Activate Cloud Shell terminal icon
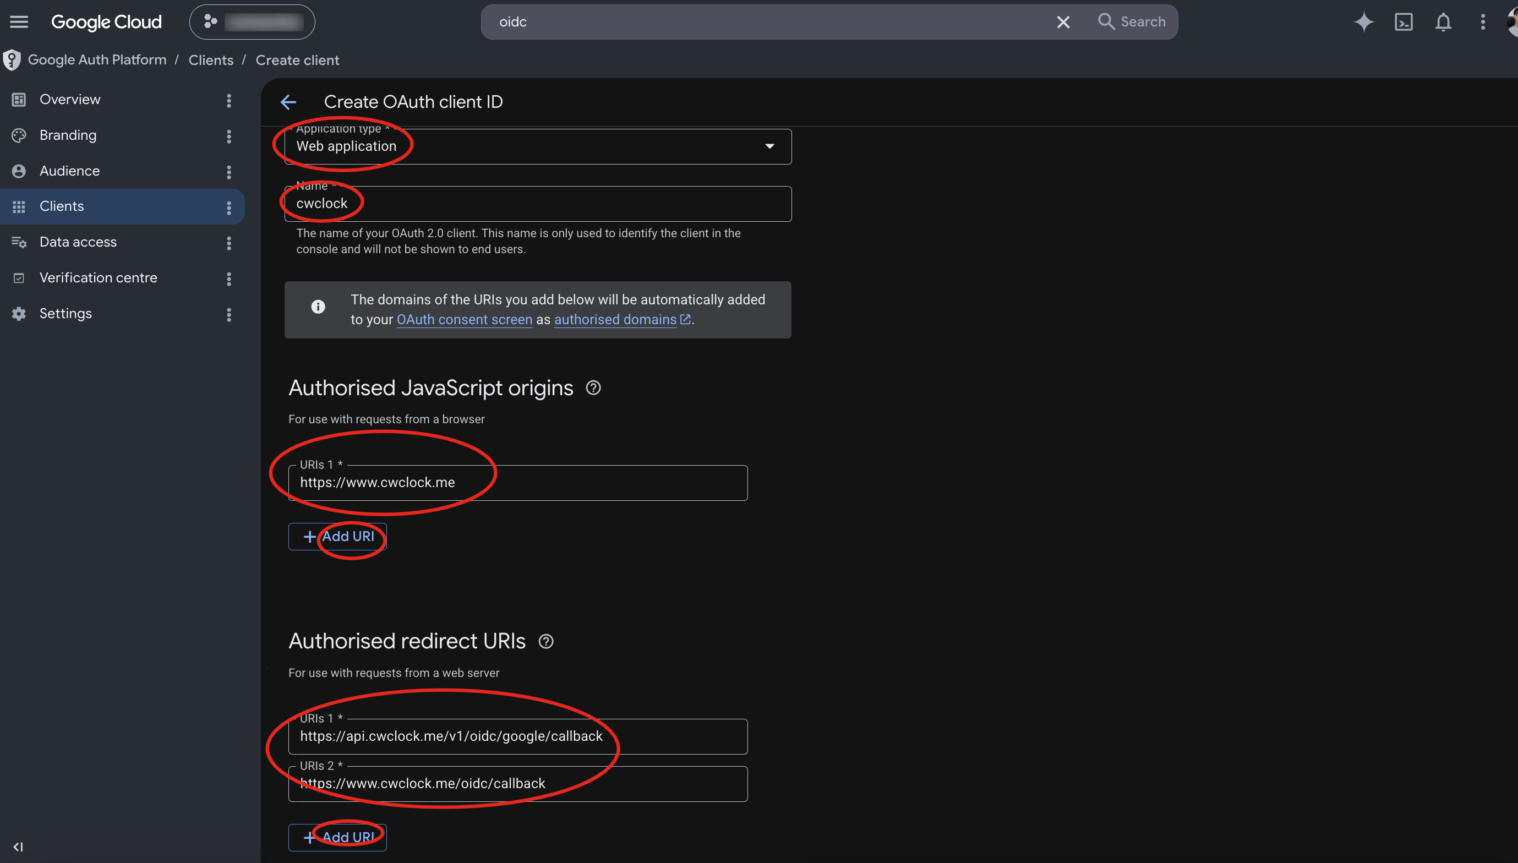Screen dimensions: 1518x863 [1404, 22]
